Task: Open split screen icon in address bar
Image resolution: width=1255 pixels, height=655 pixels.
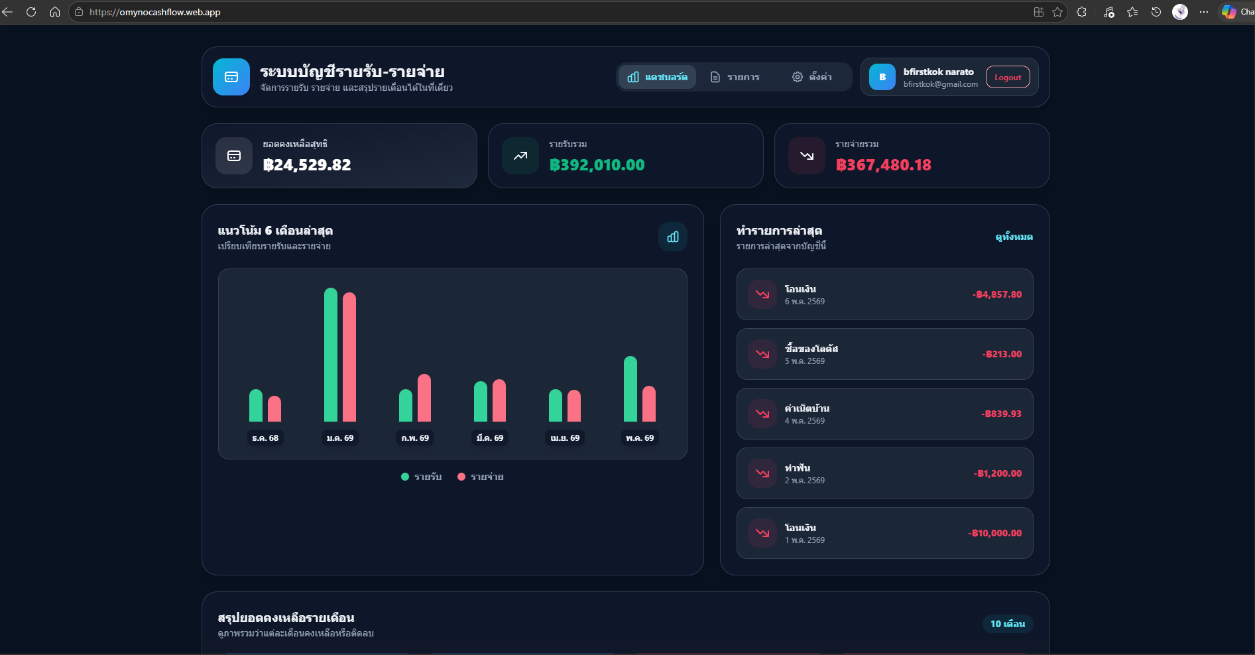Action: pyautogui.click(x=1039, y=12)
